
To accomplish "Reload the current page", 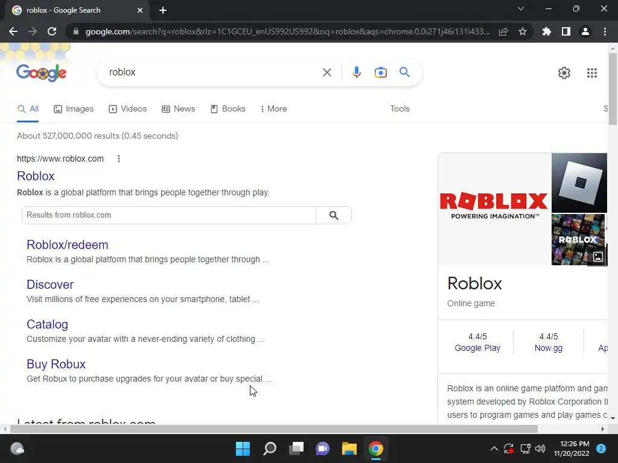I will (52, 31).
